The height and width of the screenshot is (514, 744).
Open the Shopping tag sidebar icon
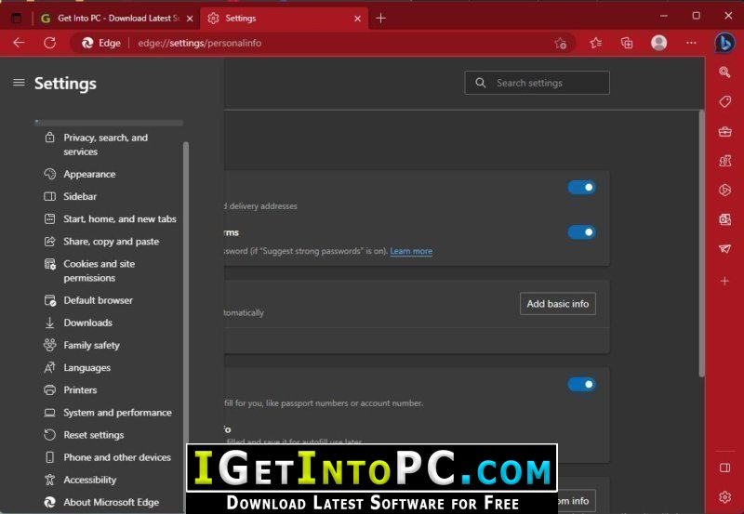tap(724, 101)
